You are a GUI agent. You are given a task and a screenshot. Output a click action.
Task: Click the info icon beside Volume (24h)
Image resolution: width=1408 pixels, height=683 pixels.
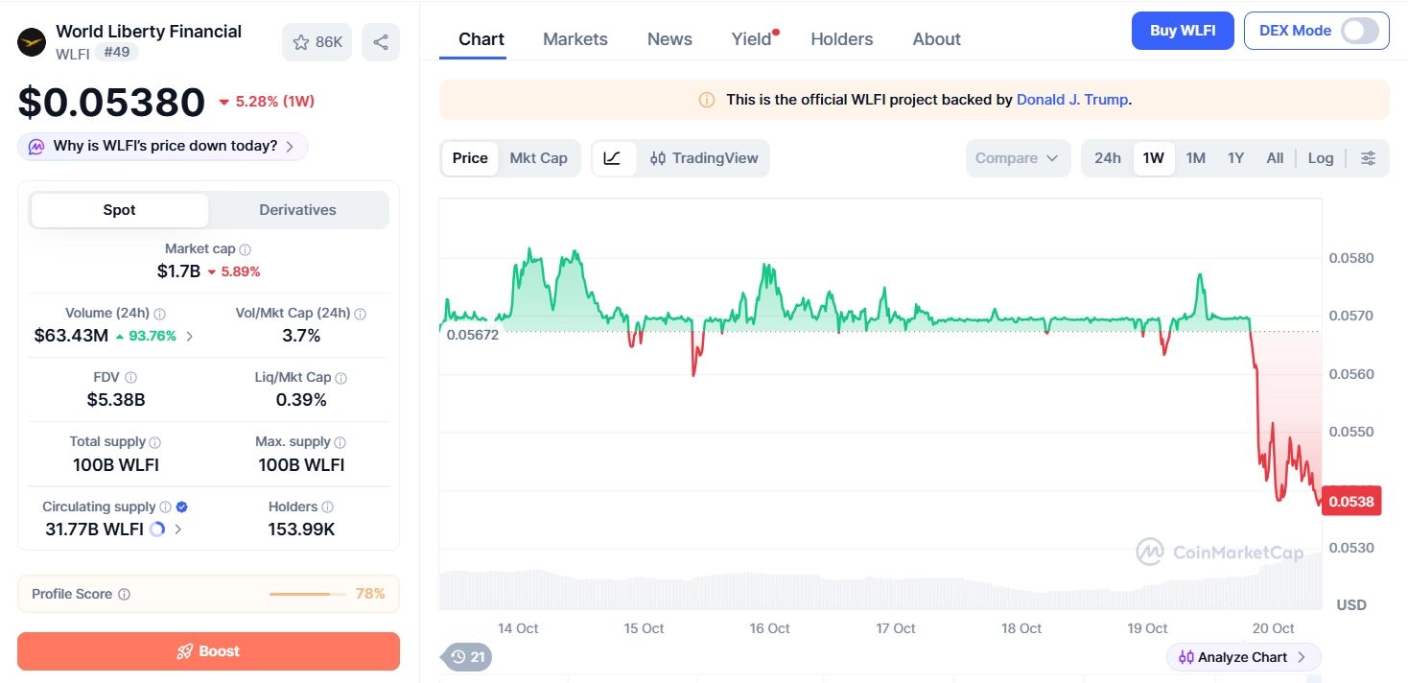pyautogui.click(x=160, y=314)
